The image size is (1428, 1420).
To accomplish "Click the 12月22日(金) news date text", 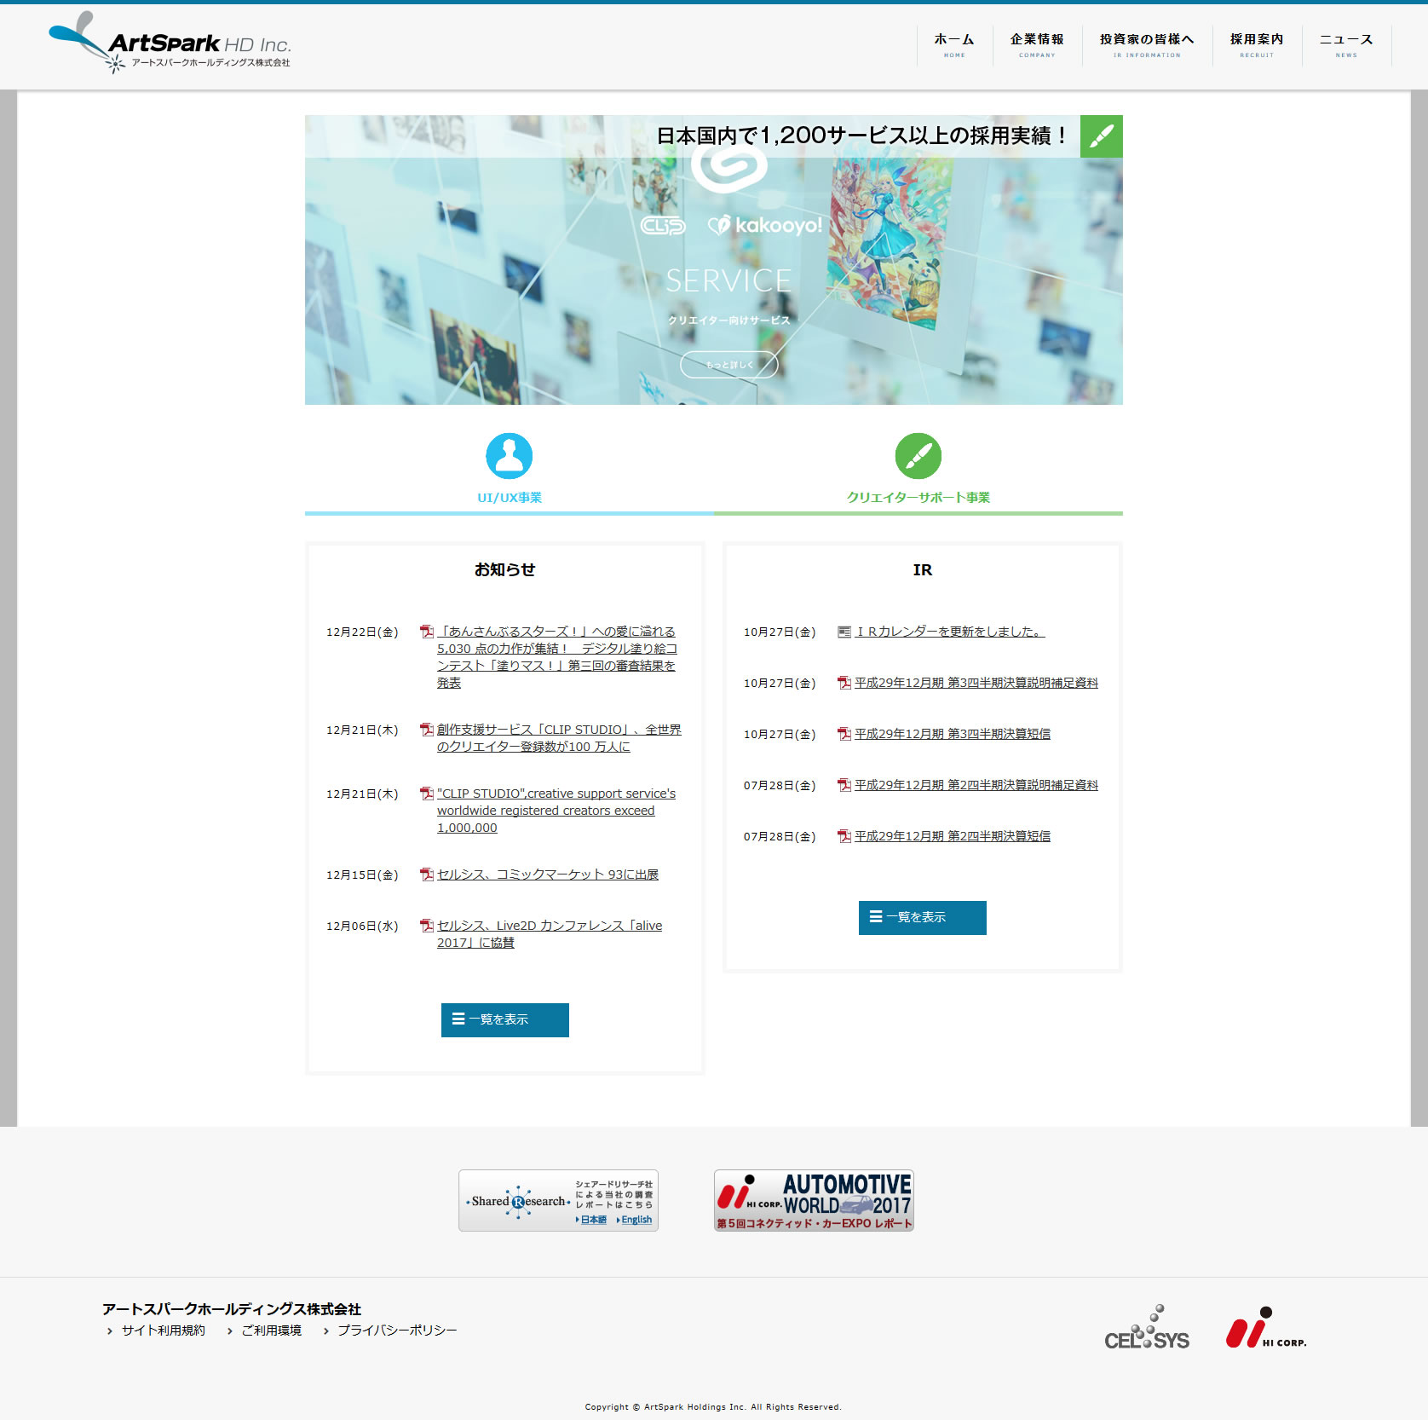I will [x=362, y=632].
